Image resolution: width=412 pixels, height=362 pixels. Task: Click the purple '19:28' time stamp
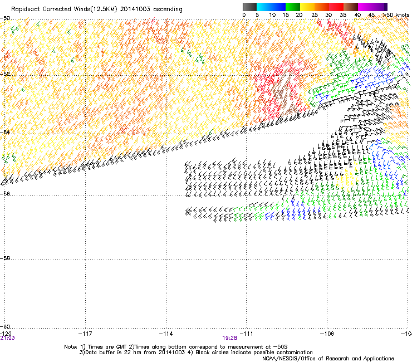[x=229, y=338]
